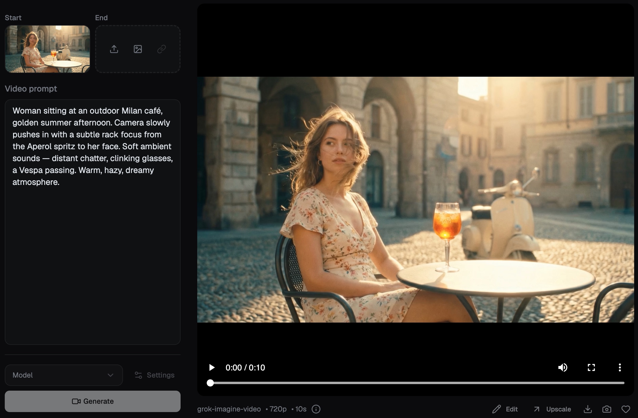This screenshot has height=418, width=638.
Task: Expand the Model dropdown
Action: (x=64, y=375)
